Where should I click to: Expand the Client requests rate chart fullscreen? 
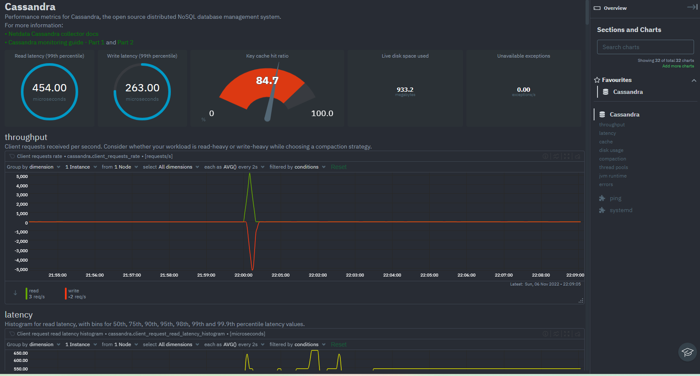tap(567, 157)
